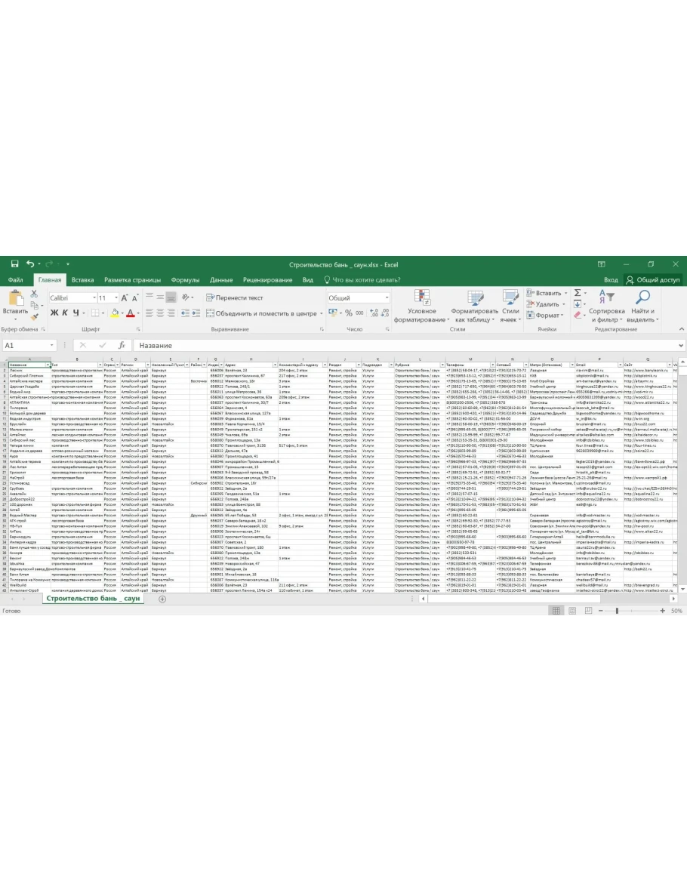Viewport: 687px width, 872px height.
Task: Click AutoSum sigma icon
Action: (x=578, y=292)
